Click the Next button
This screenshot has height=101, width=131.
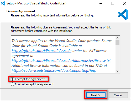(96, 95)
